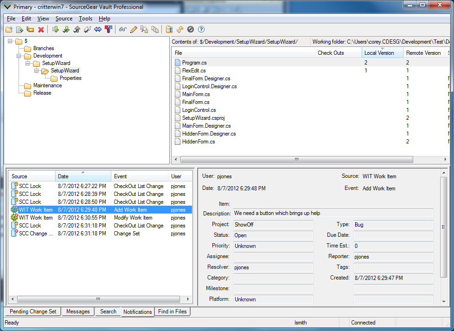454x331 pixels.
Task: Click the gray circular cancel toolbar icon
Action: click(191, 30)
